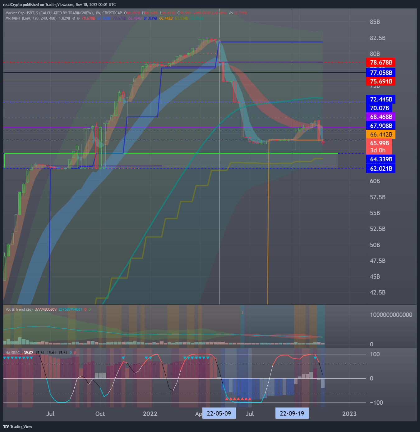Click the 2022 label on time axis

[x=150, y=414]
